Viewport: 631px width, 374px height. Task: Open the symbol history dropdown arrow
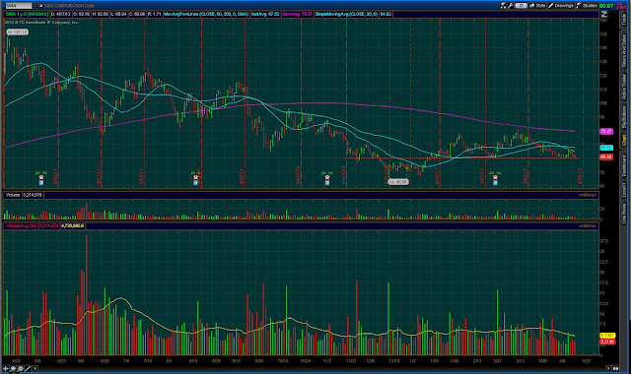[x=35, y=6]
